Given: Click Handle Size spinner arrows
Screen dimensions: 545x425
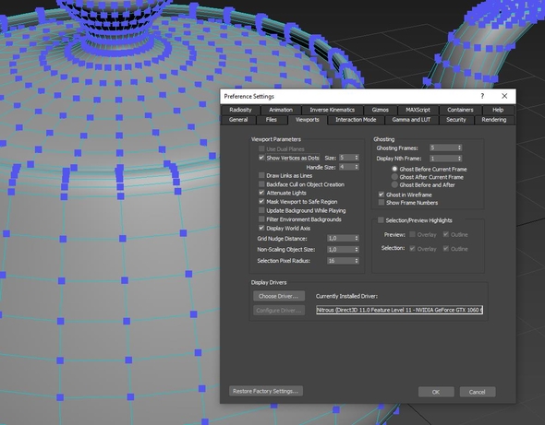Looking at the screenshot, I should [357, 167].
